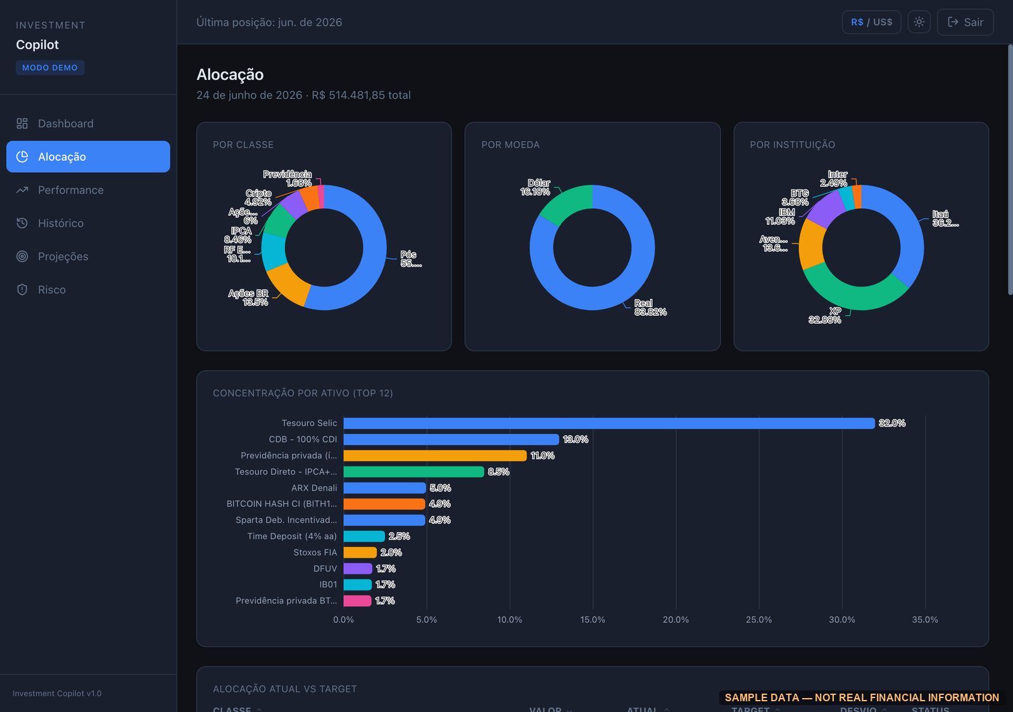Screen dimensions: 1013x712
Task: Click the Alocação pie chart icon
Action: pyautogui.click(x=22, y=156)
